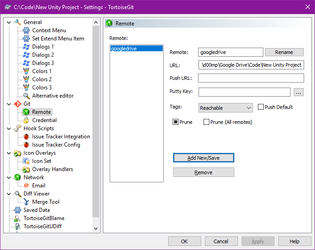This screenshot has width=315, height=250.
Task: Collapse the Diff Viewer tree node
Action: 9,194
